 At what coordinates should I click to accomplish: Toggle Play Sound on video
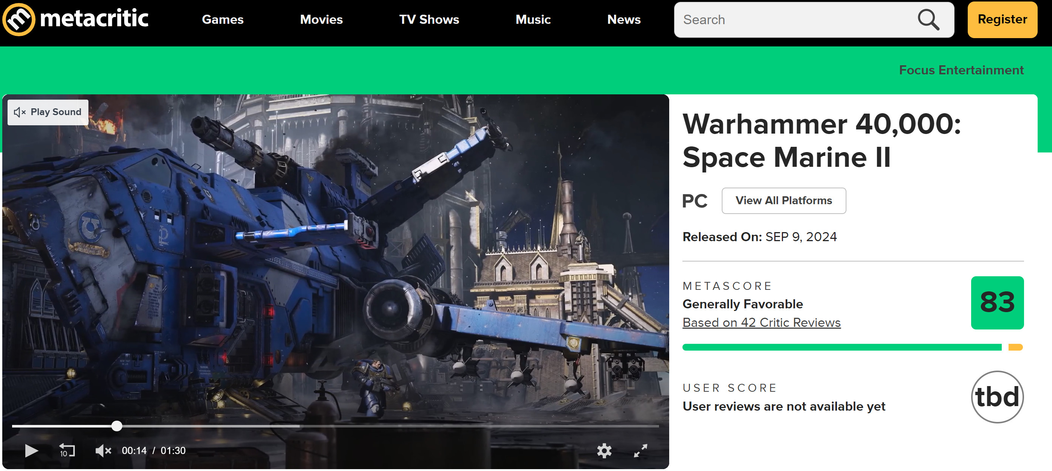pyautogui.click(x=48, y=112)
